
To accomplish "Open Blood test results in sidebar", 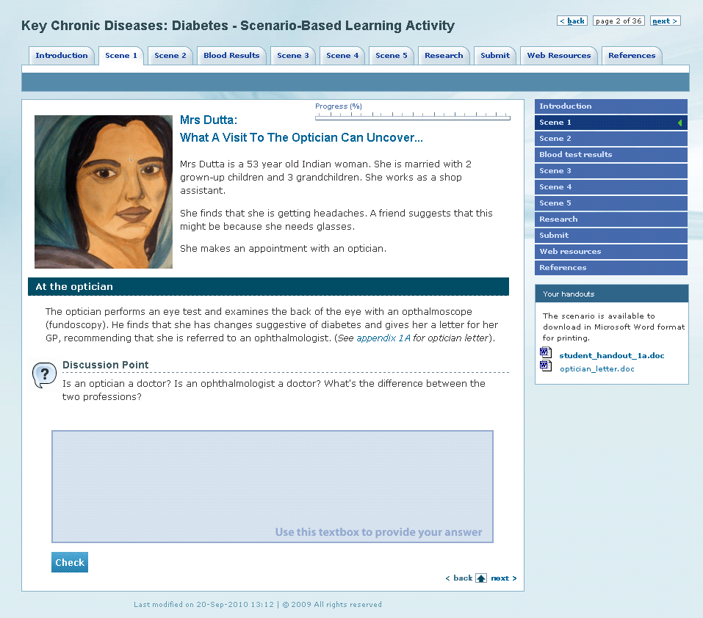I will pos(611,154).
